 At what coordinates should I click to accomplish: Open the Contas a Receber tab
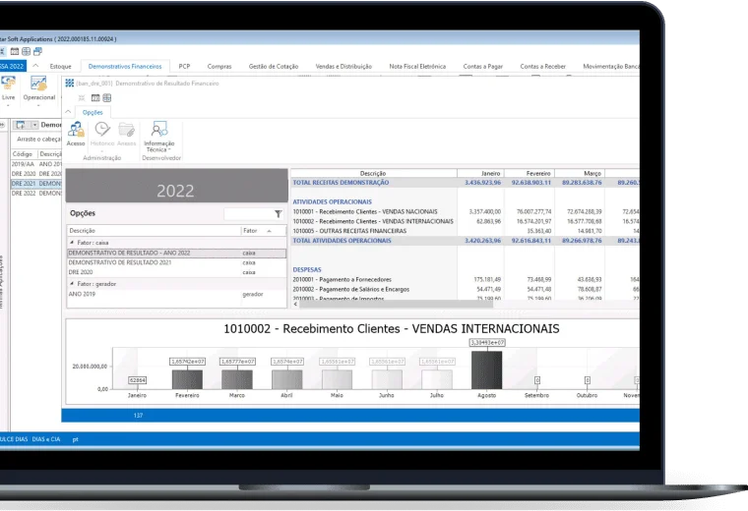(543, 67)
